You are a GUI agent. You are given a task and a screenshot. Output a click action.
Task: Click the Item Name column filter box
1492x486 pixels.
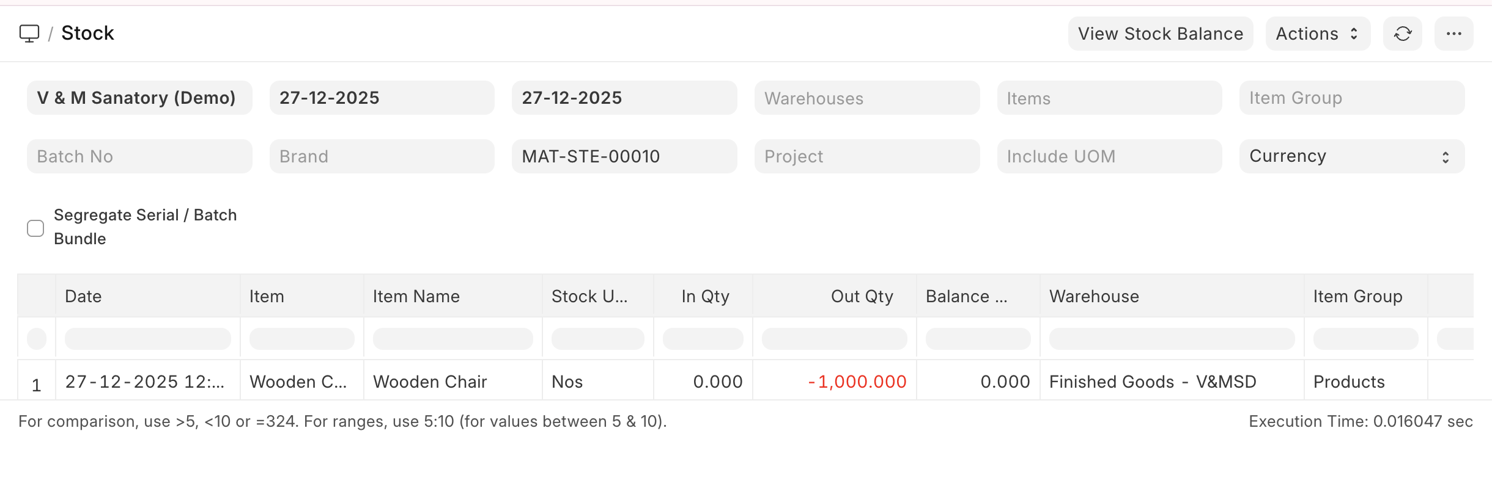452,338
